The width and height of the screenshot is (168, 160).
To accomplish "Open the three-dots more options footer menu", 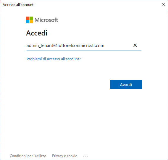I will [x=85, y=156].
